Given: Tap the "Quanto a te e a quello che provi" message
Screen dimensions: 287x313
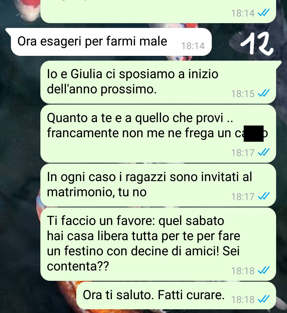Looking at the screenshot, I should point(158,134).
